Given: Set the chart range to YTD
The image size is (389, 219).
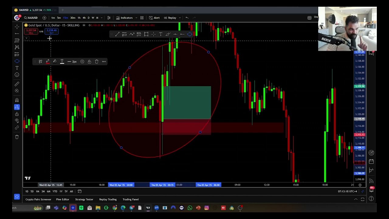Looking at the screenshot, I should pos(55,191).
